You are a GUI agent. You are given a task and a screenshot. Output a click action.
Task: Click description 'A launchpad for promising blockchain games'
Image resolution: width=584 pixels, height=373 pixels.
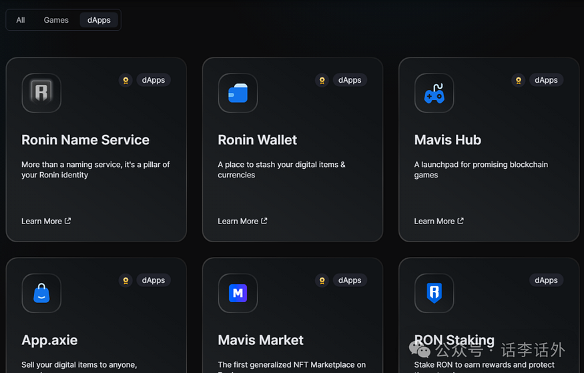coord(481,169)
